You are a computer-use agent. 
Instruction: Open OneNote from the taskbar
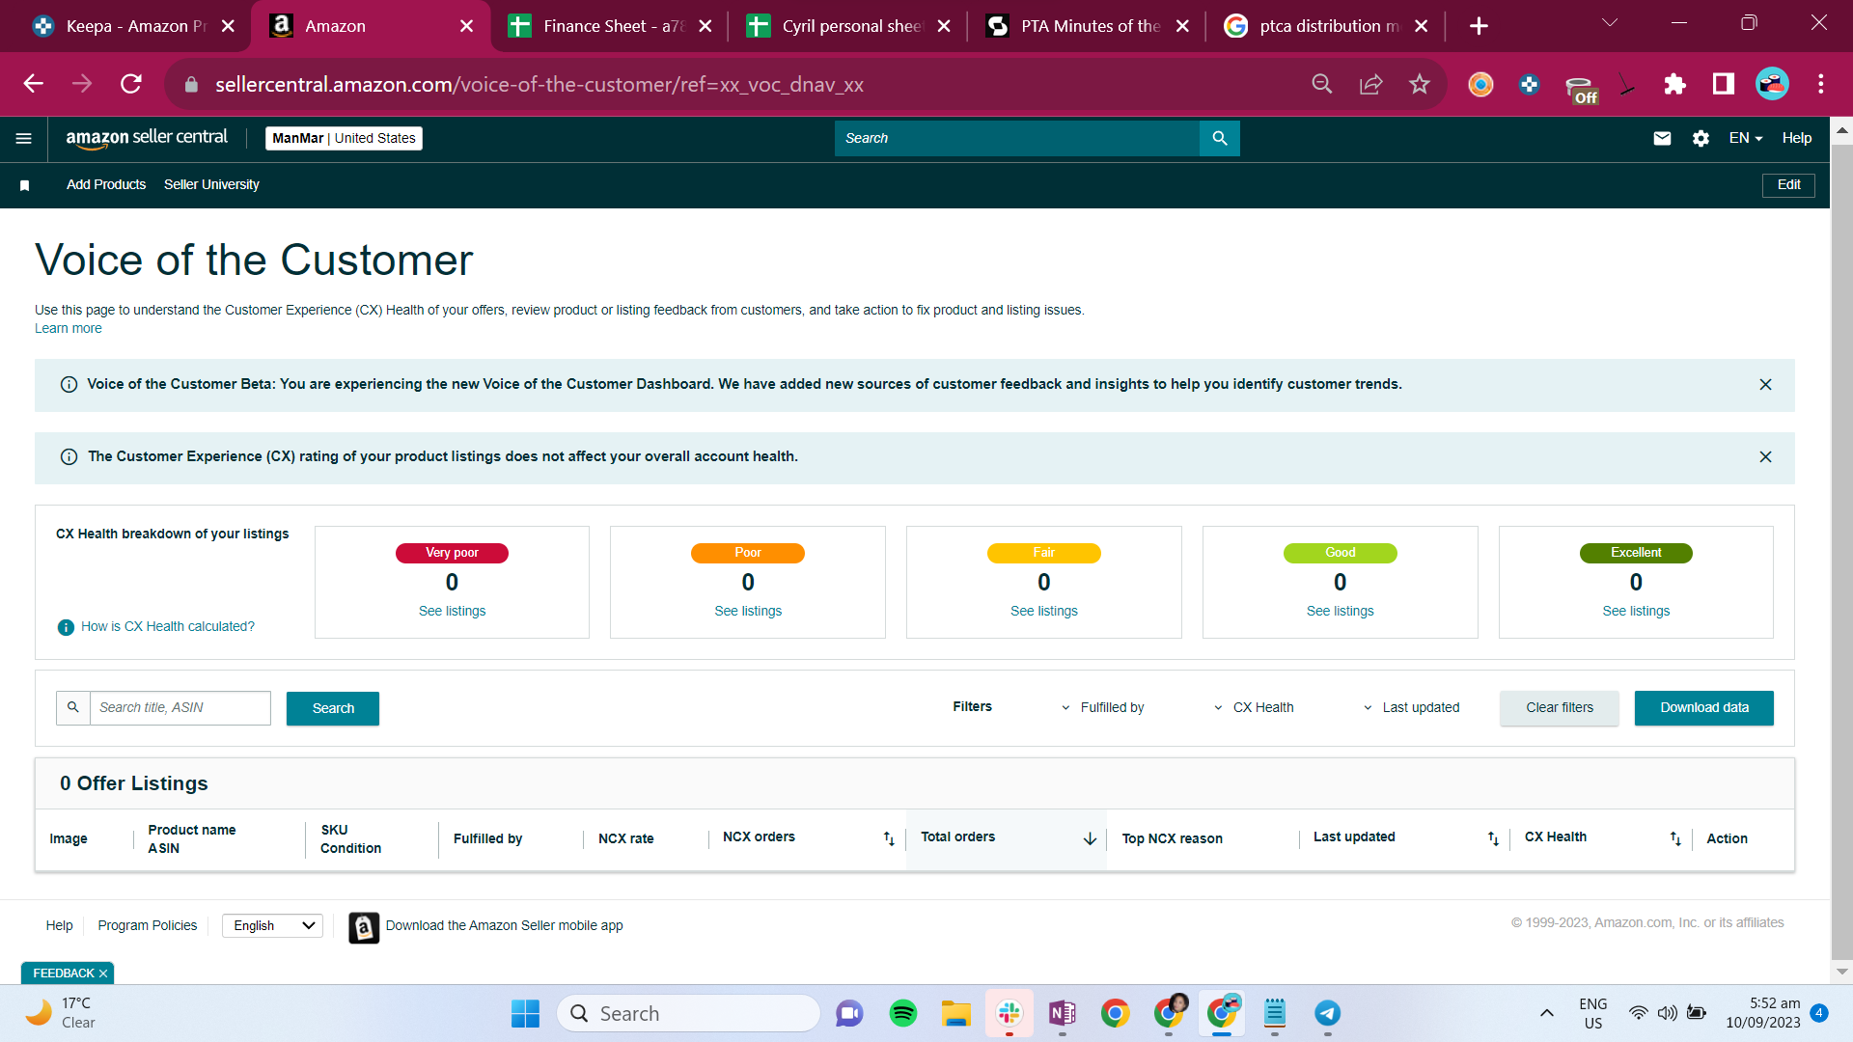coord(1063,1013)
